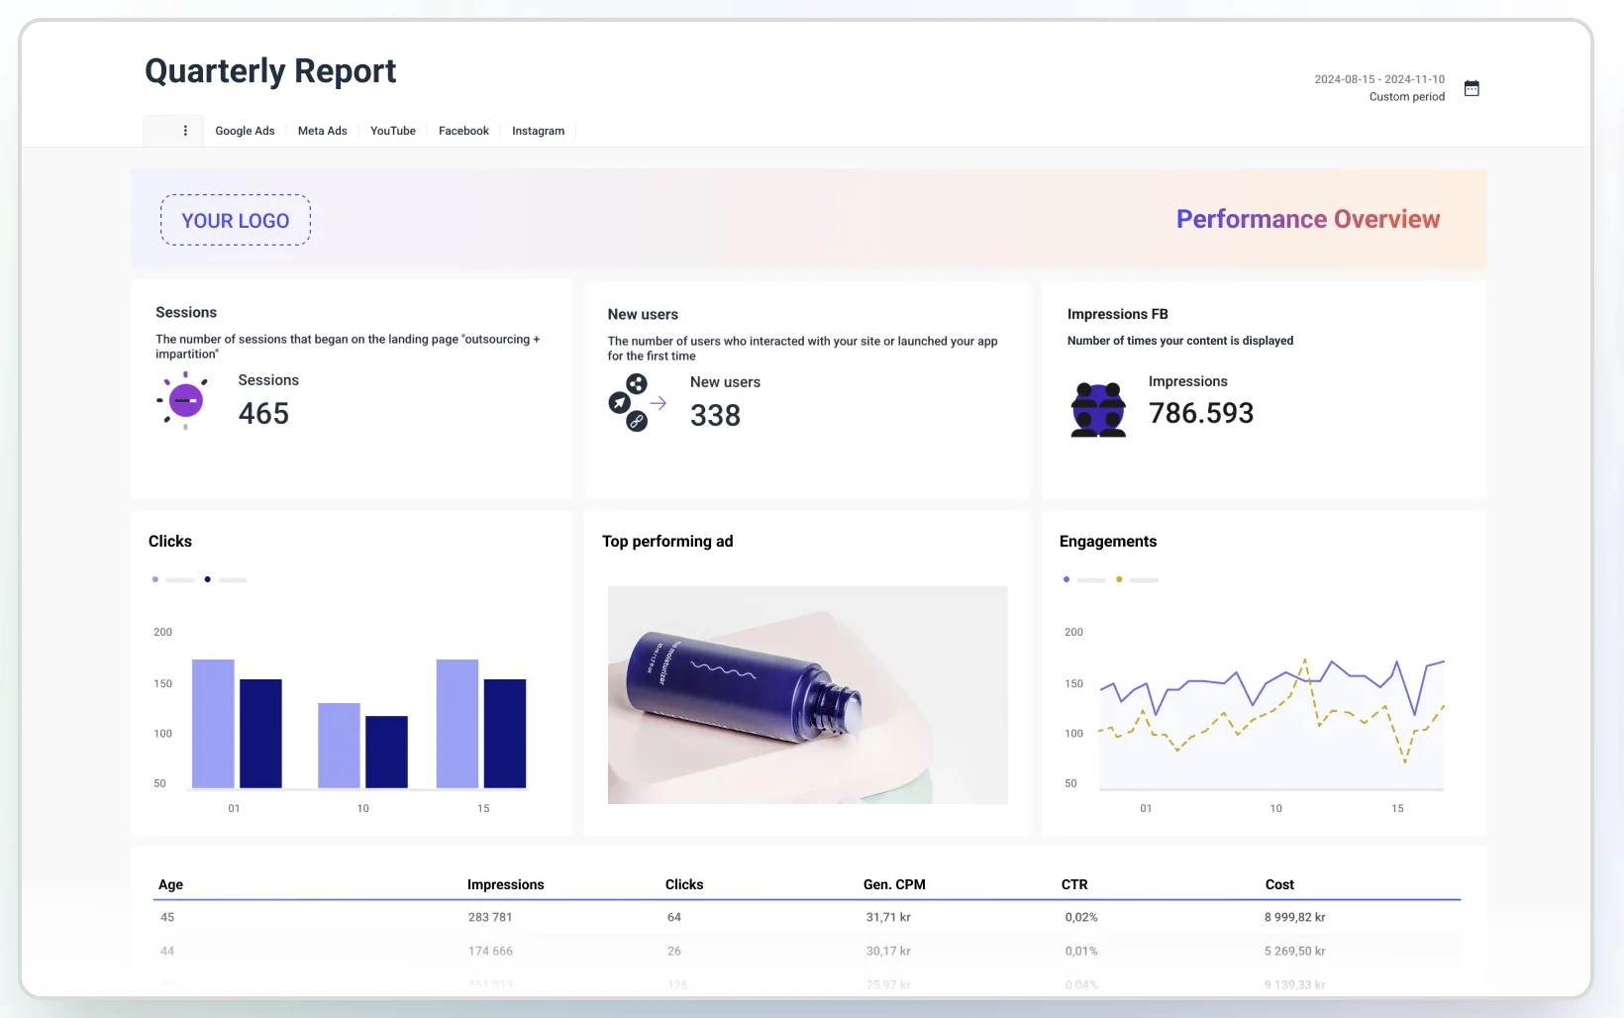Select the impressions cell 174 666

click(490, 951)
